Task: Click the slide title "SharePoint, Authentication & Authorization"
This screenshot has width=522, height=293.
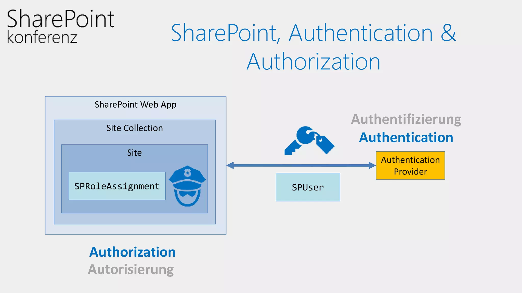Action: [x=314, y=47]
